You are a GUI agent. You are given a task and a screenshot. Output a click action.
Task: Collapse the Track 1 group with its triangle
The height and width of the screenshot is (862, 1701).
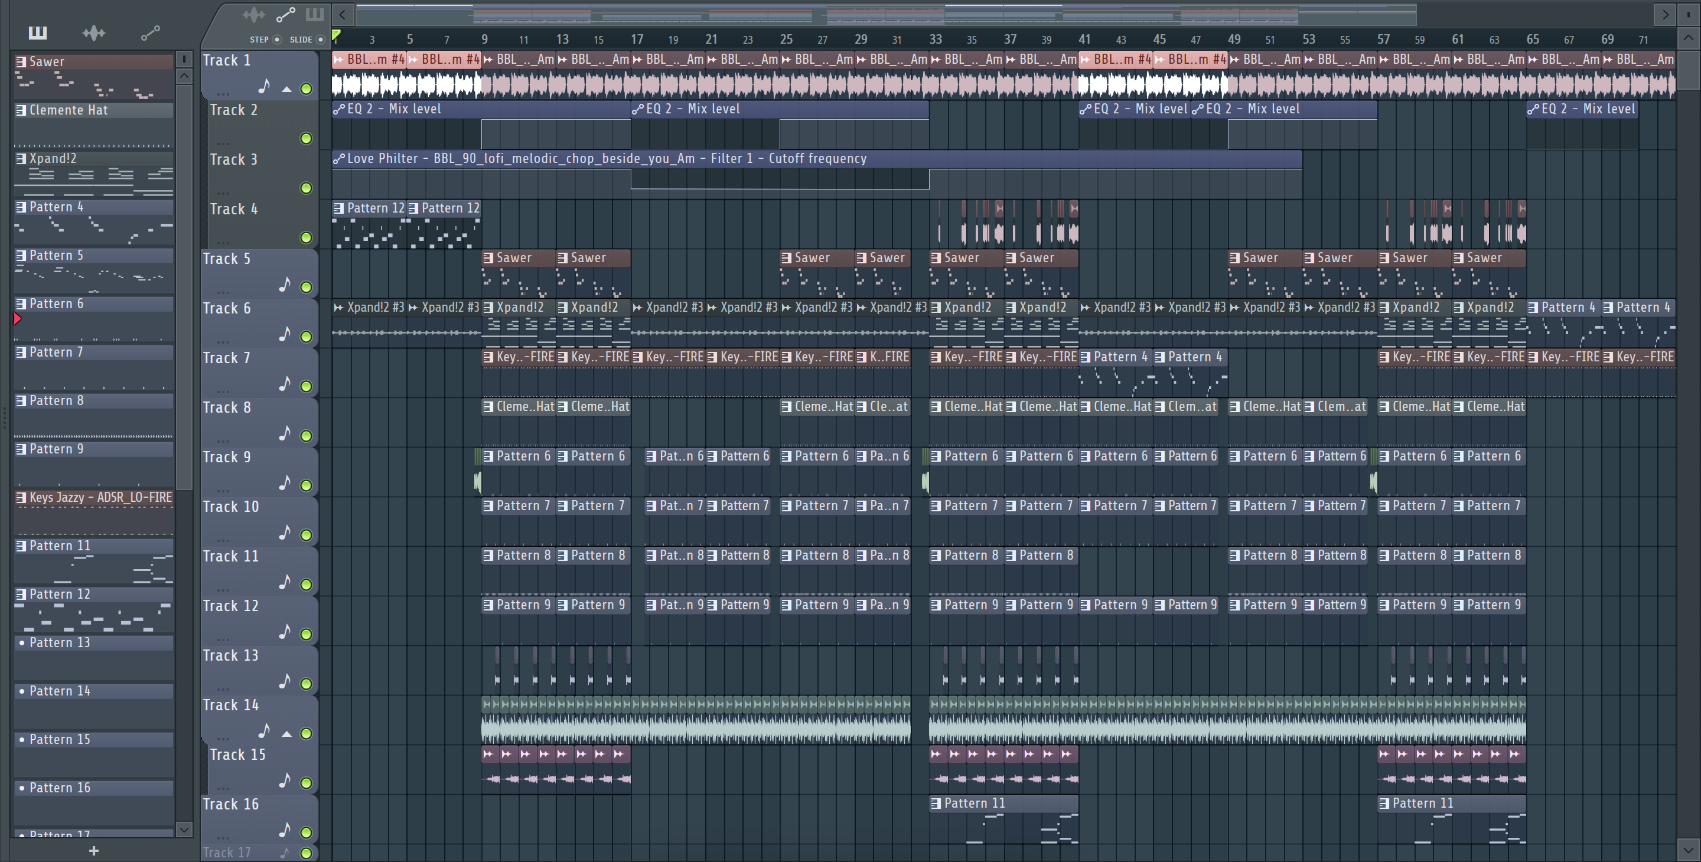click(286, 89)
